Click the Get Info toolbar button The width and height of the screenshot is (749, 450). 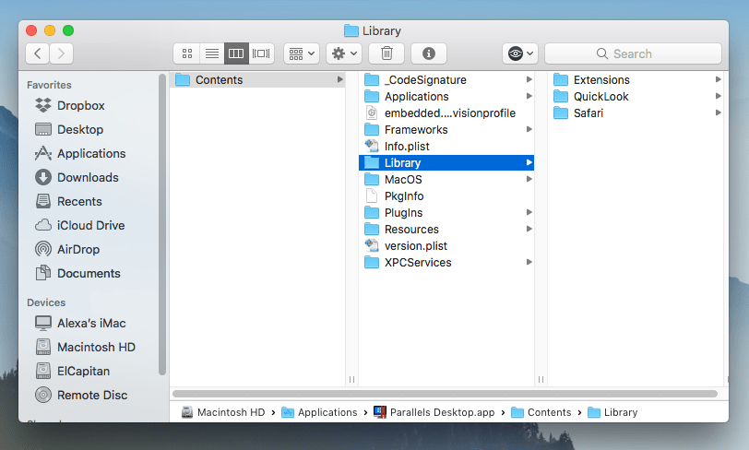(x=429, y=53)
